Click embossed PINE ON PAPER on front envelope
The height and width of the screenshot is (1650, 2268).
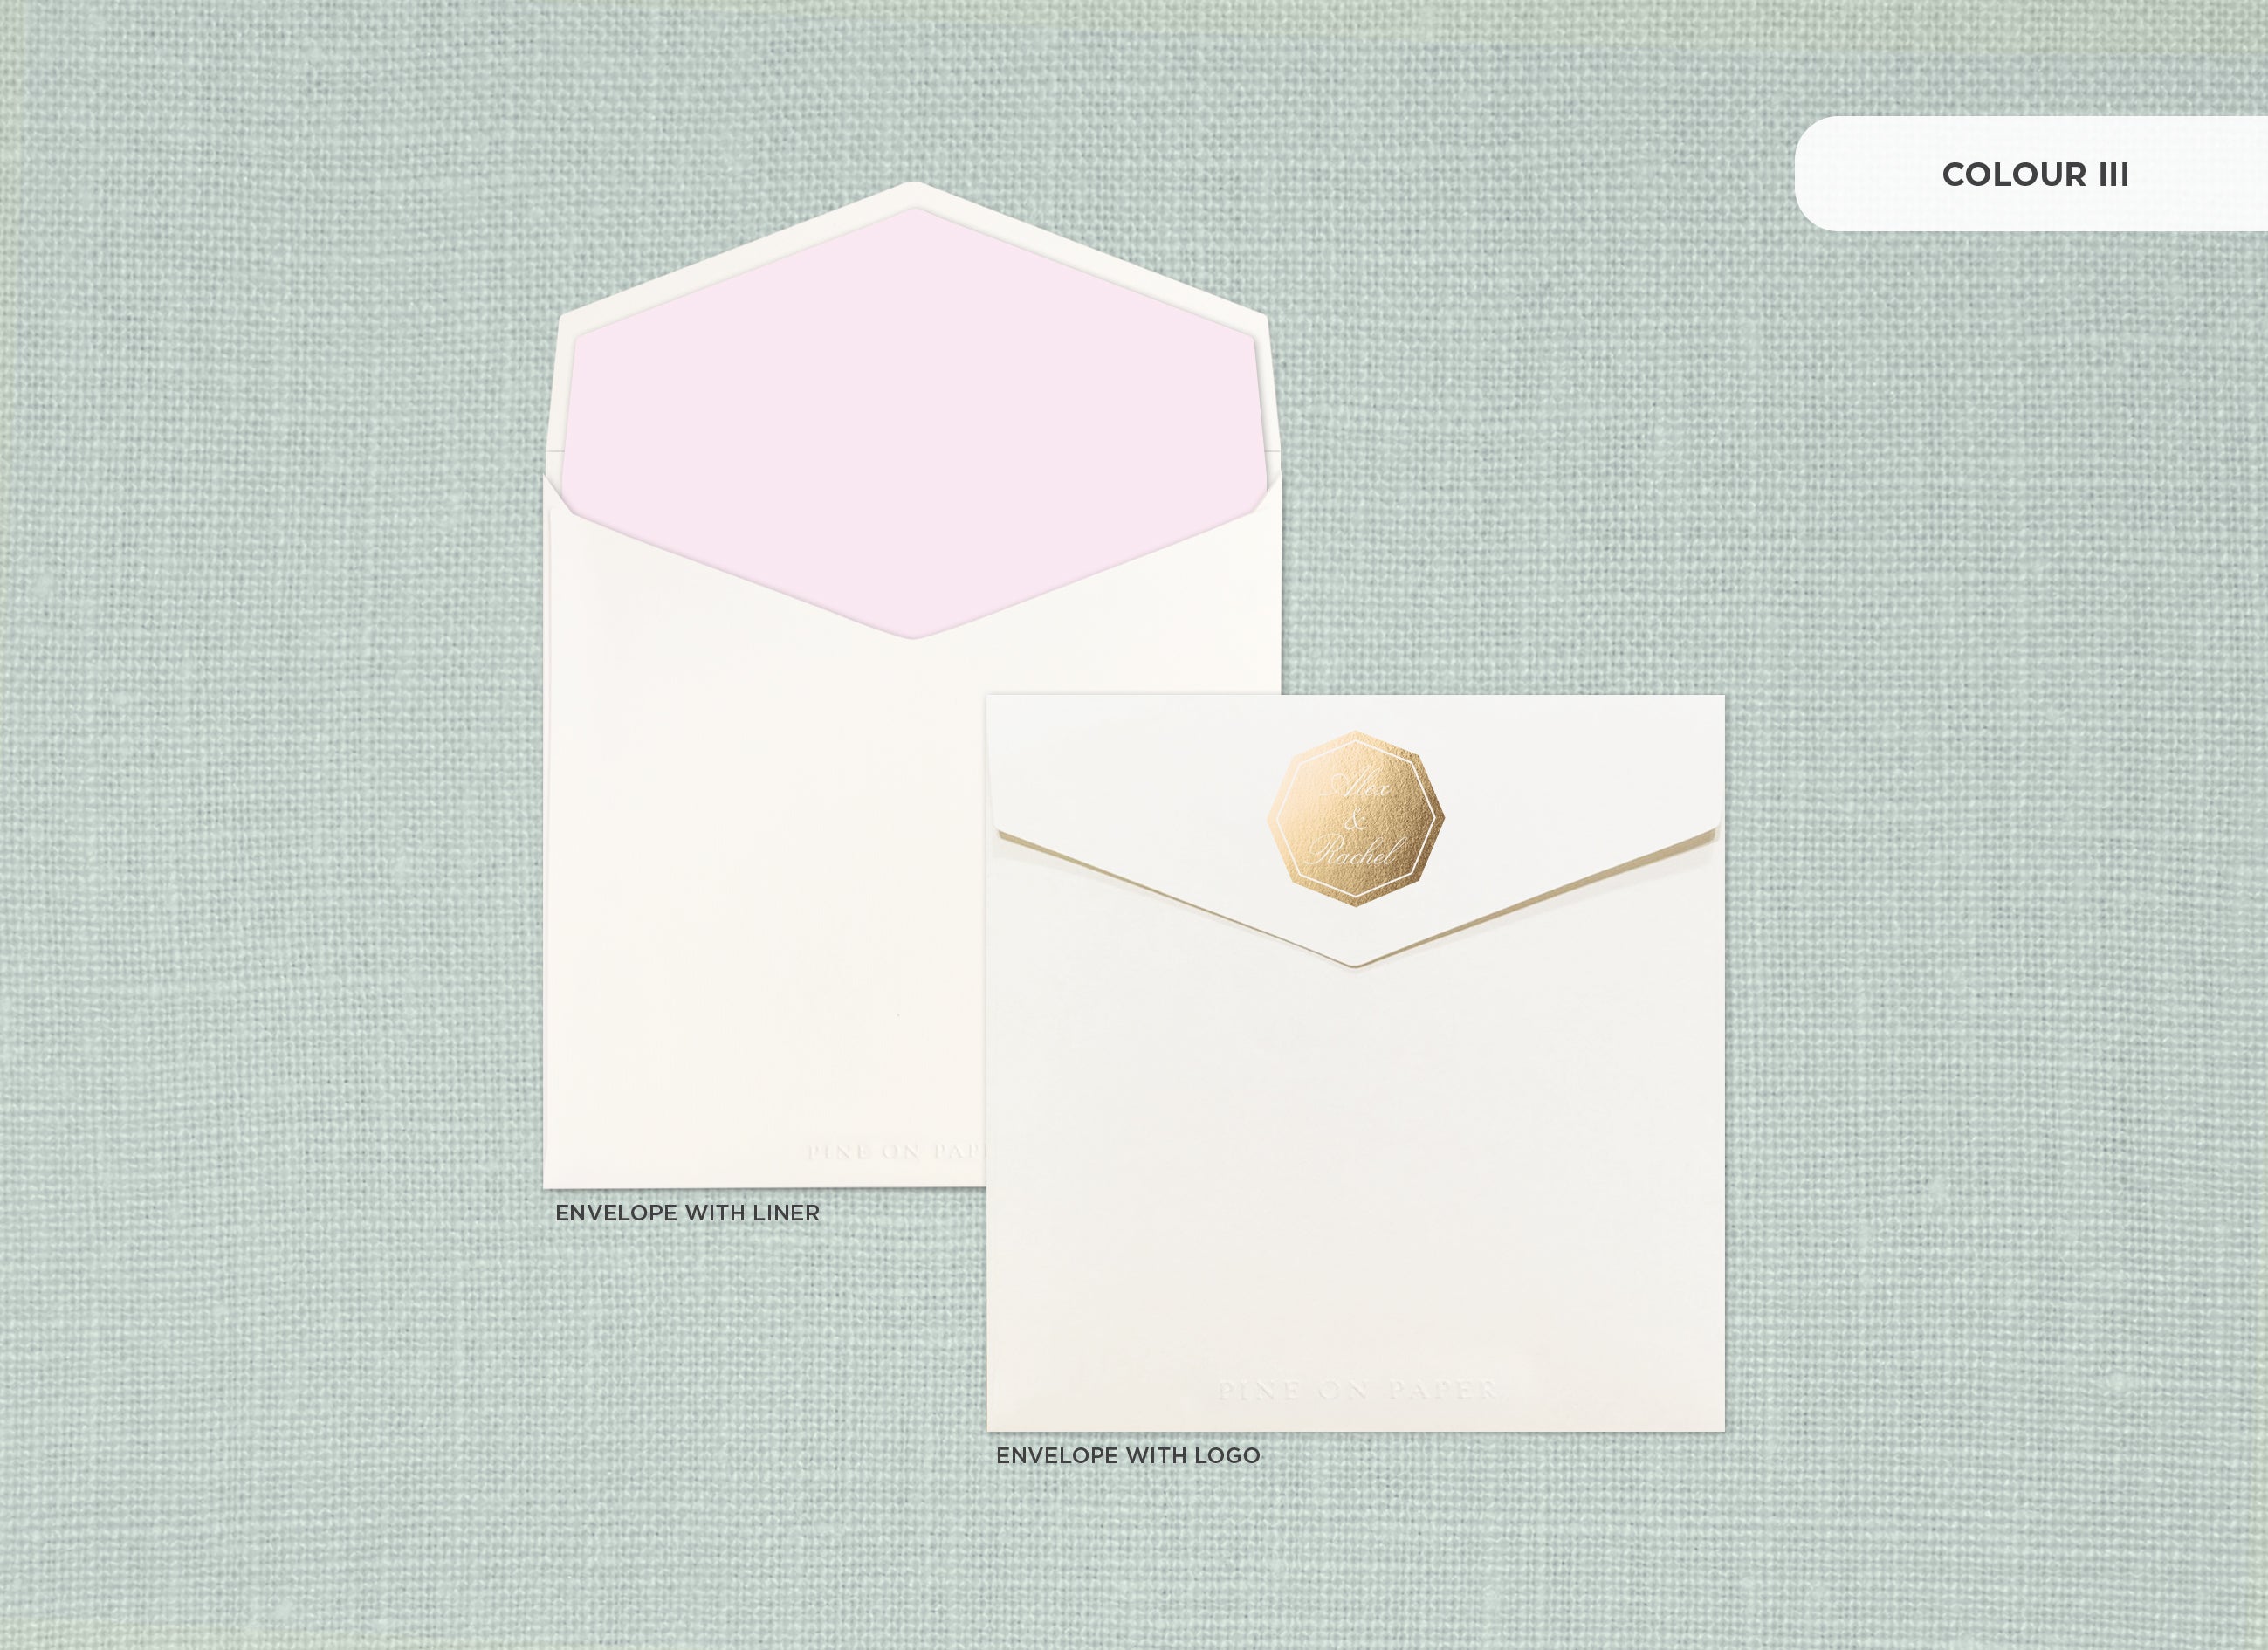point(1356,1390)
